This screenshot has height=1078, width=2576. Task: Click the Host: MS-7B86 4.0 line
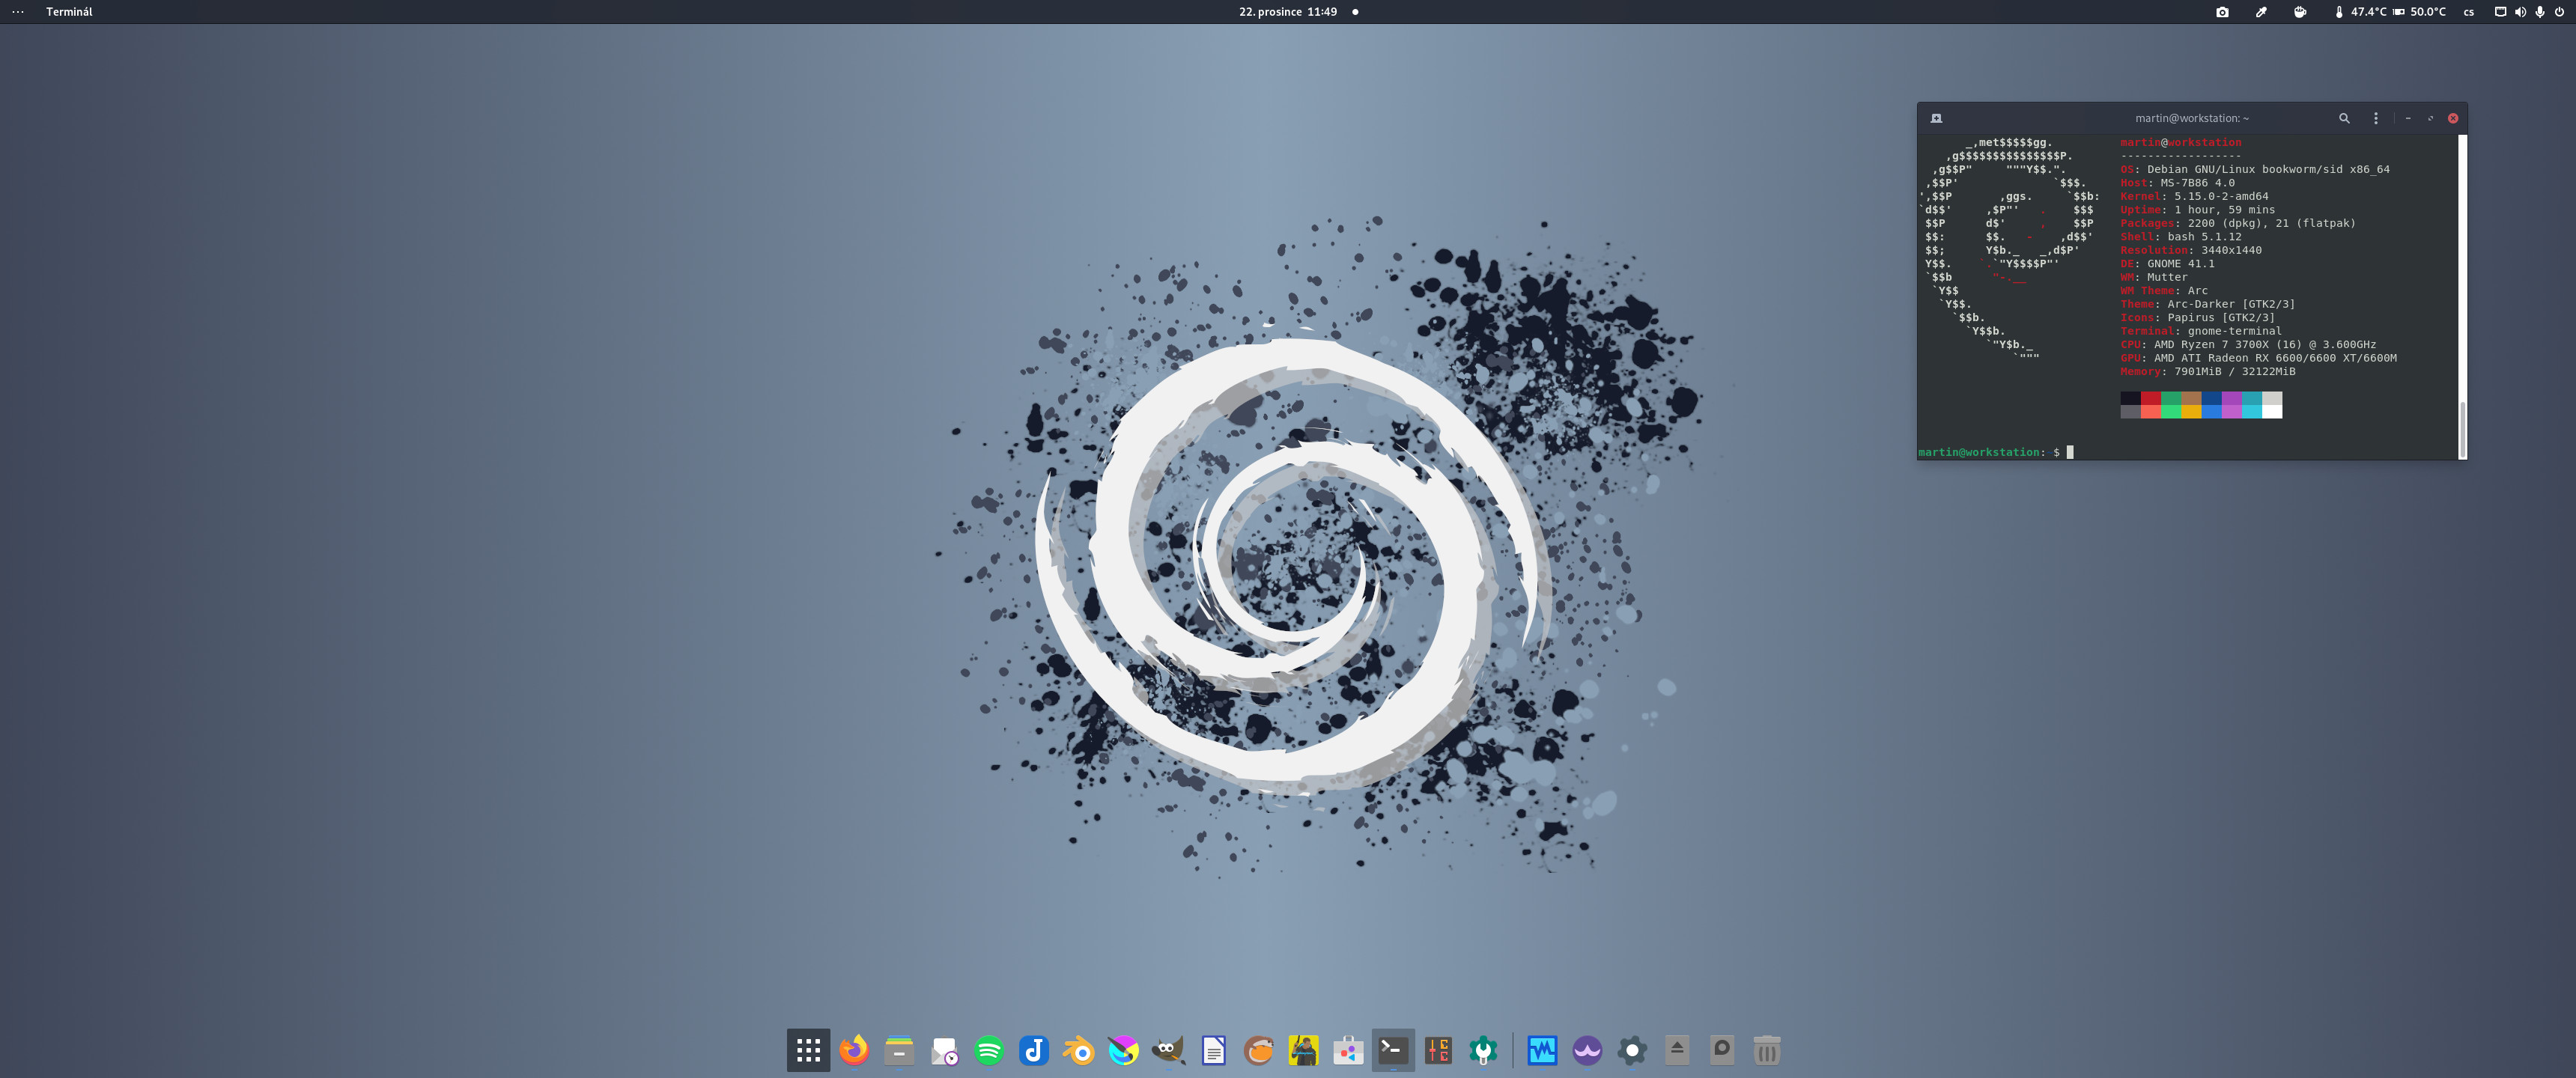click(x=2177, y=183)
